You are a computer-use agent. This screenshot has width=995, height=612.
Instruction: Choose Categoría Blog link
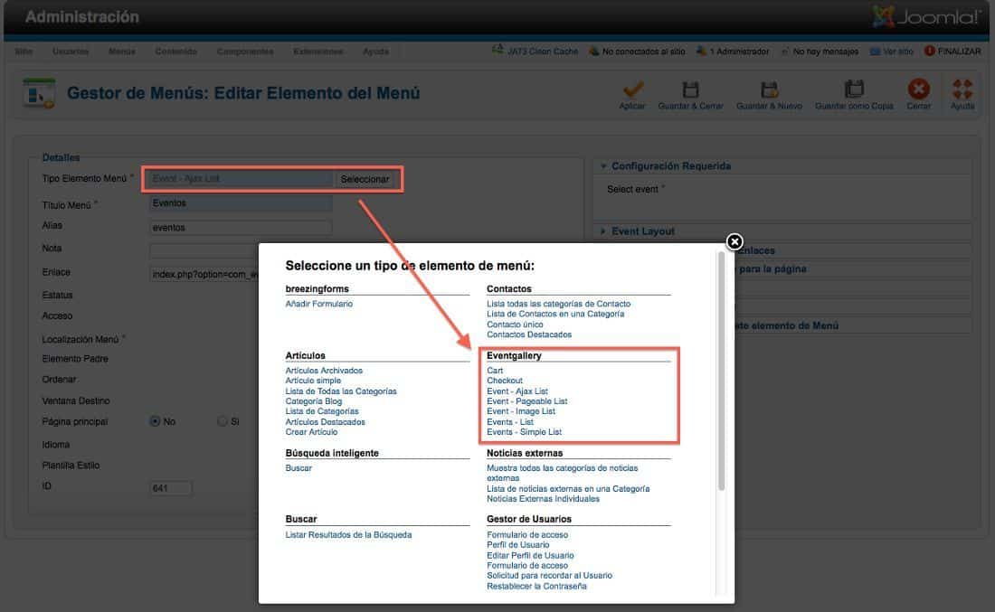(314, 401)
